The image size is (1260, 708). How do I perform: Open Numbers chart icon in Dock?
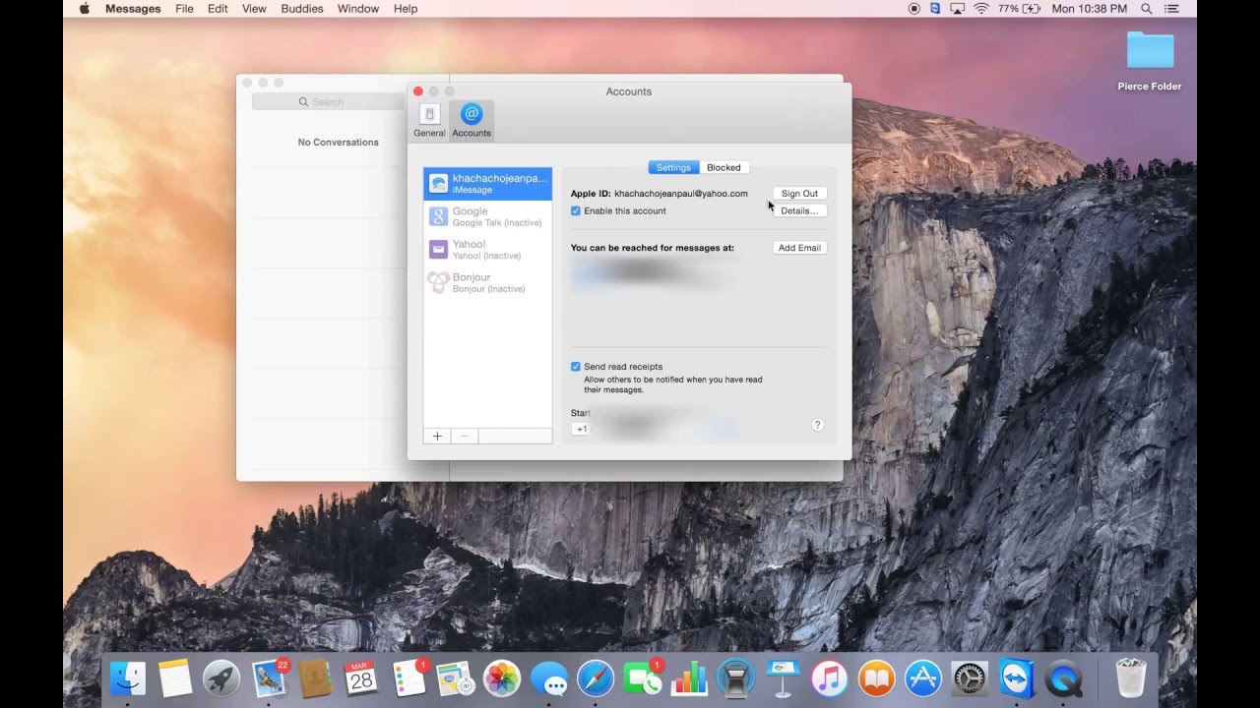(689, 678)
